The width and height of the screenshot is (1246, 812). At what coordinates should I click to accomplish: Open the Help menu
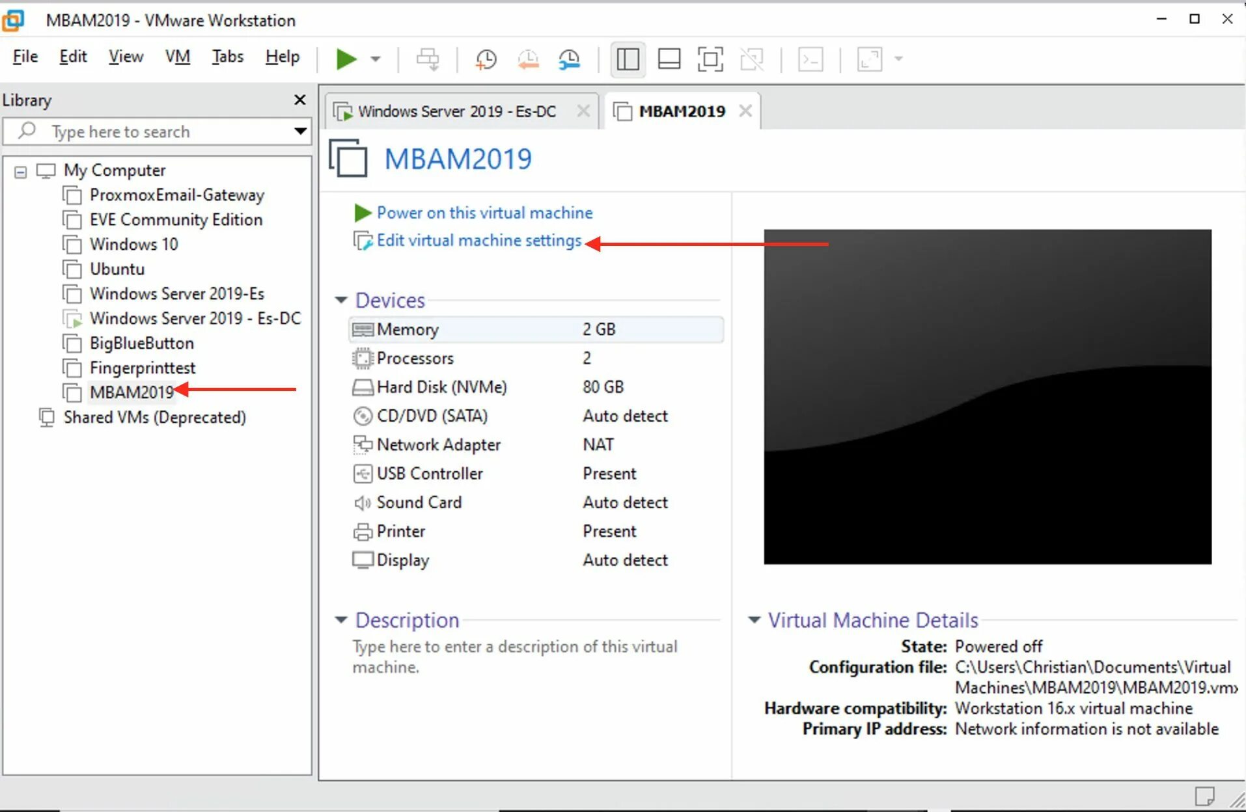282,57
